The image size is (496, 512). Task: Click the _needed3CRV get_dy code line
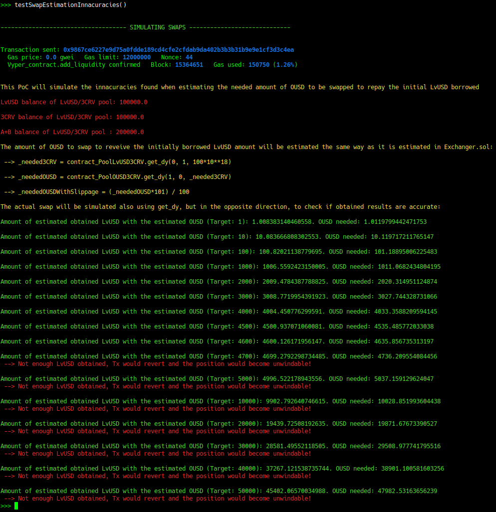coord(118,162)
